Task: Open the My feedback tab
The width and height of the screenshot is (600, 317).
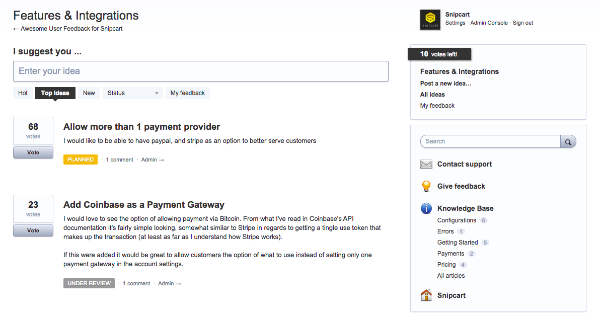Action: 187,93
